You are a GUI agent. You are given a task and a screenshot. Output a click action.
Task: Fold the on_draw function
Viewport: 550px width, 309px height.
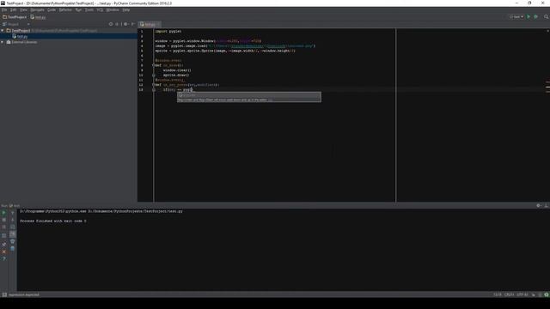154,65
